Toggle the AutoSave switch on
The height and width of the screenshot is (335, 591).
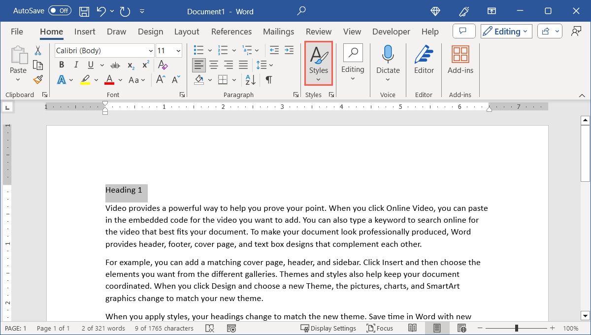coord(59,10)
